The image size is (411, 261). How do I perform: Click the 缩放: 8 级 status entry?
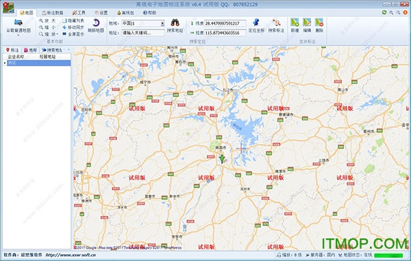[289, 255]
